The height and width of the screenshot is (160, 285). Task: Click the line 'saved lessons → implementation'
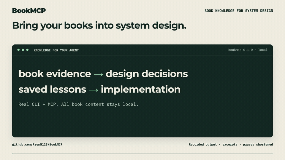tap(99, 89)
